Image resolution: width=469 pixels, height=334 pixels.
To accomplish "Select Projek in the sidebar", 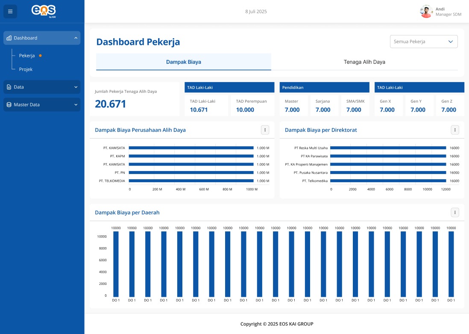I will [26, 69].
